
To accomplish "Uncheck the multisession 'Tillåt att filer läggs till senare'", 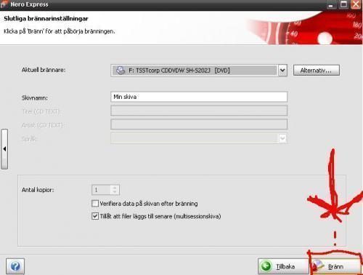I will (x=95, y=216).
